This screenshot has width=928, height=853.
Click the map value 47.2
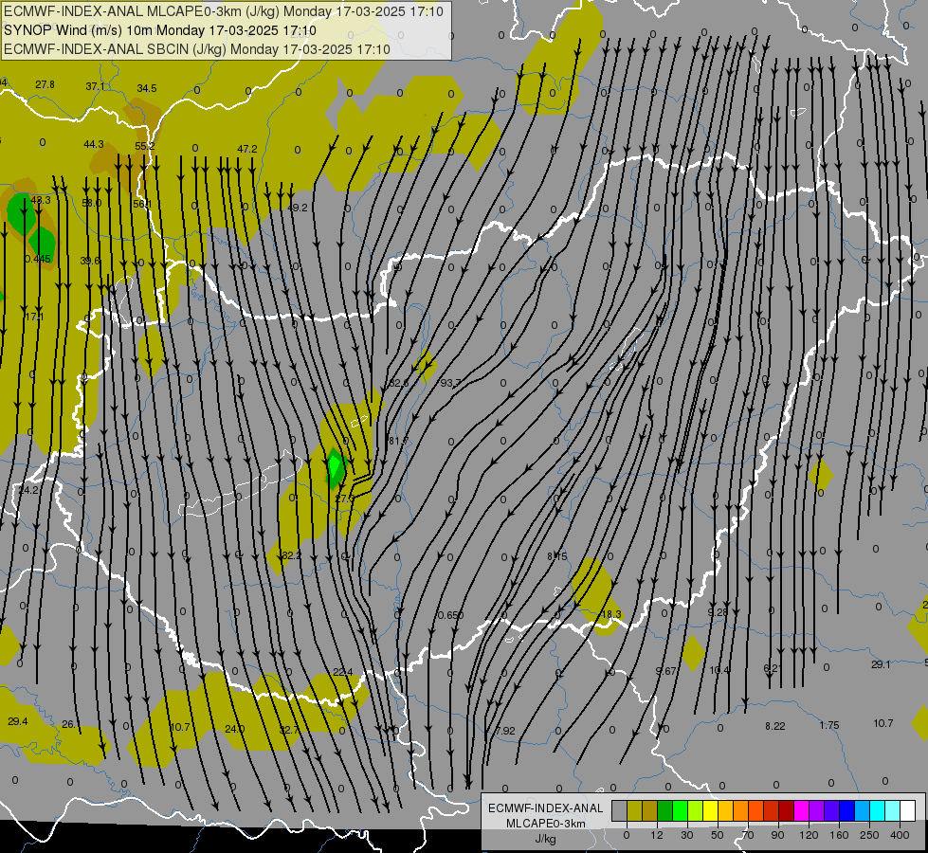[246, 149]
